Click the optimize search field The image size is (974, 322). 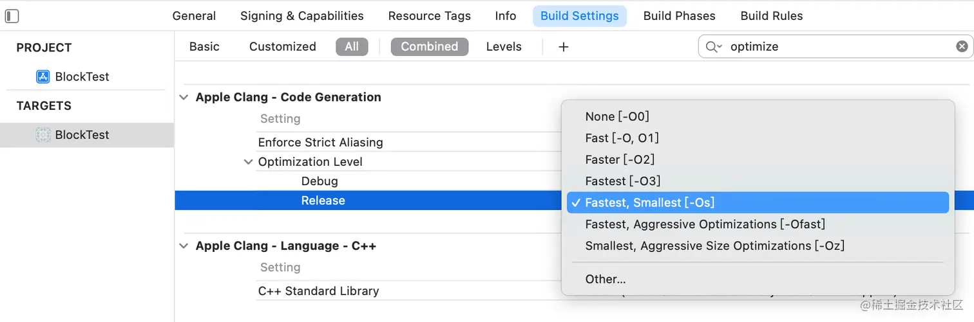coord(837,46)
